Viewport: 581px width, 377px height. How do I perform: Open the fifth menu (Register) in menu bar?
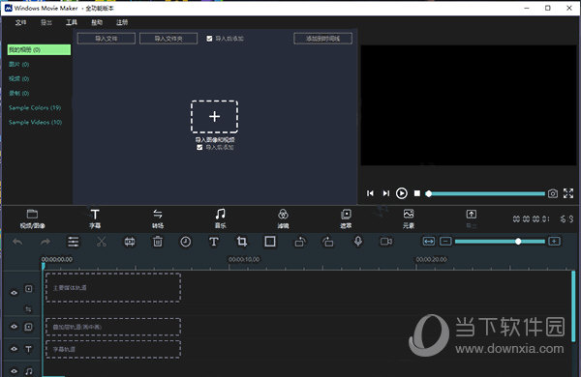point(122,22)
